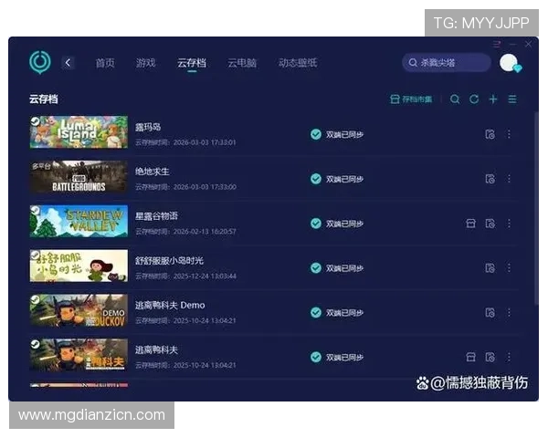The width and height of the screenshot is (548, 438).
Task: Click the search icon in 云存档 toolbar
Action: [x=455, y=99]
